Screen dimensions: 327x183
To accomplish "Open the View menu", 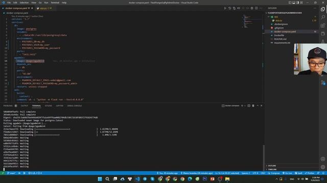I will point(34,3).
